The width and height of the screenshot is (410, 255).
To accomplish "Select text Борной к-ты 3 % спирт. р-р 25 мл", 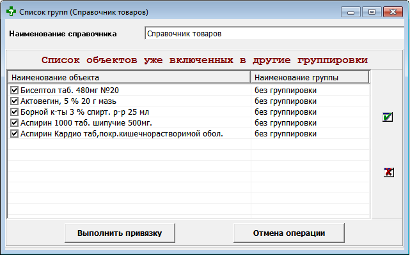I will (x=84, y=112).
